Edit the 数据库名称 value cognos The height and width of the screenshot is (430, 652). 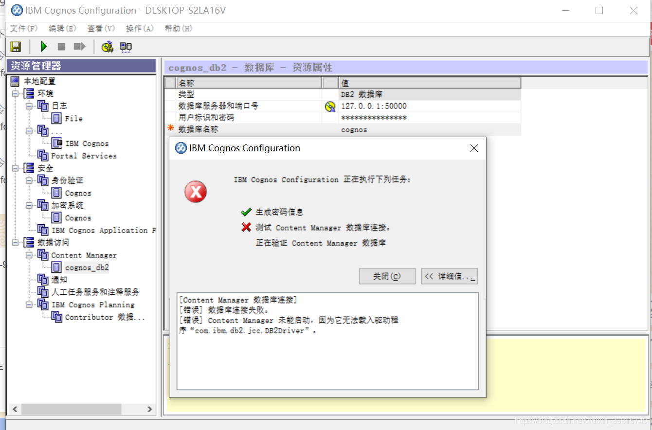pyautogui.click(x=430, y=130)
